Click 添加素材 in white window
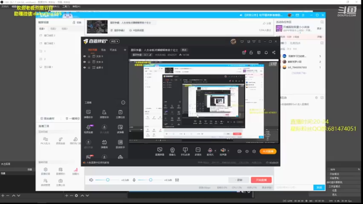 coord(48,118)
